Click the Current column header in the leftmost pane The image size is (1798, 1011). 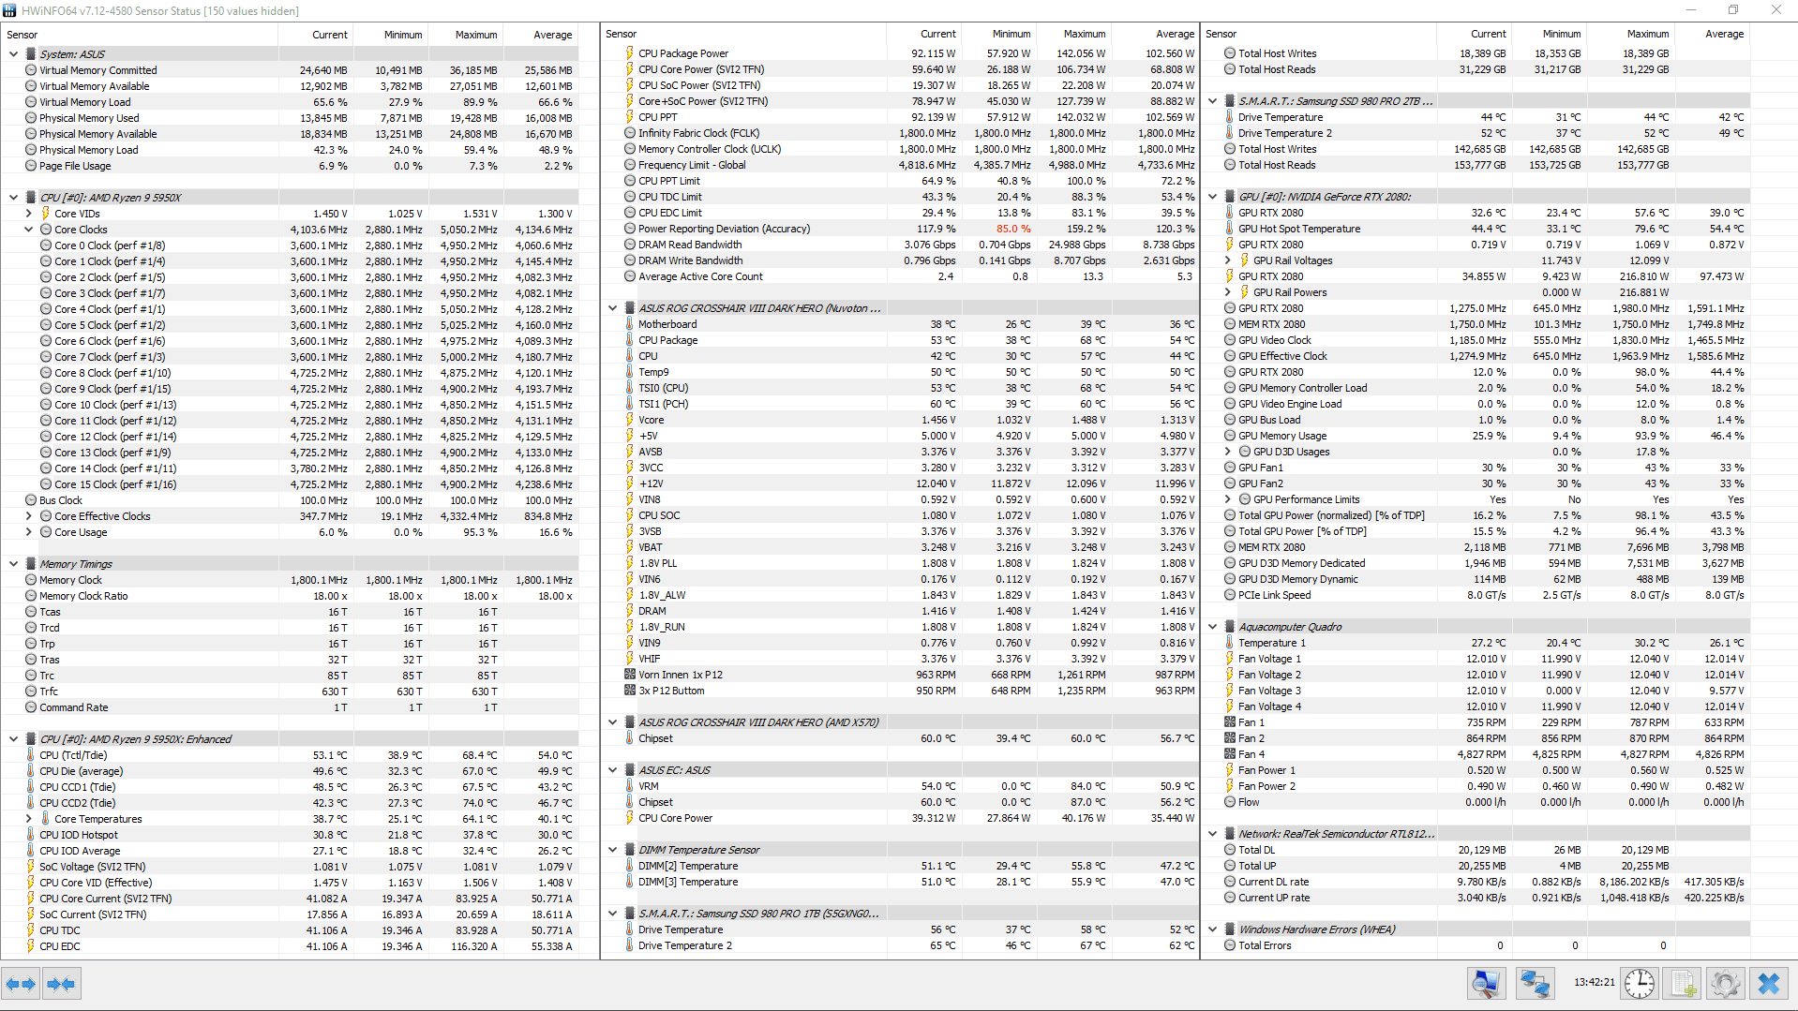(x=315, y=35)
